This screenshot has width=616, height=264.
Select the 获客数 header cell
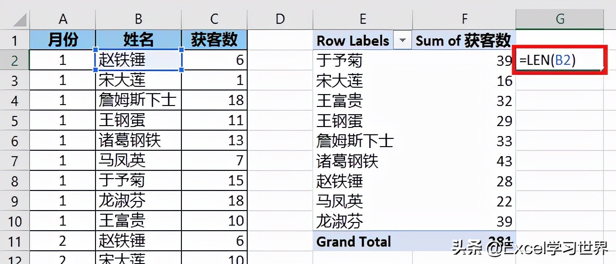point(214,40)
